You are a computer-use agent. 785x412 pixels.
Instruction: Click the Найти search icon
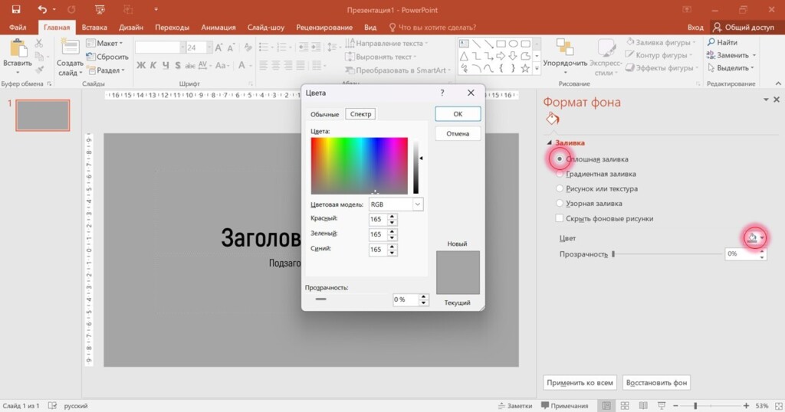(x=711, y=43)
